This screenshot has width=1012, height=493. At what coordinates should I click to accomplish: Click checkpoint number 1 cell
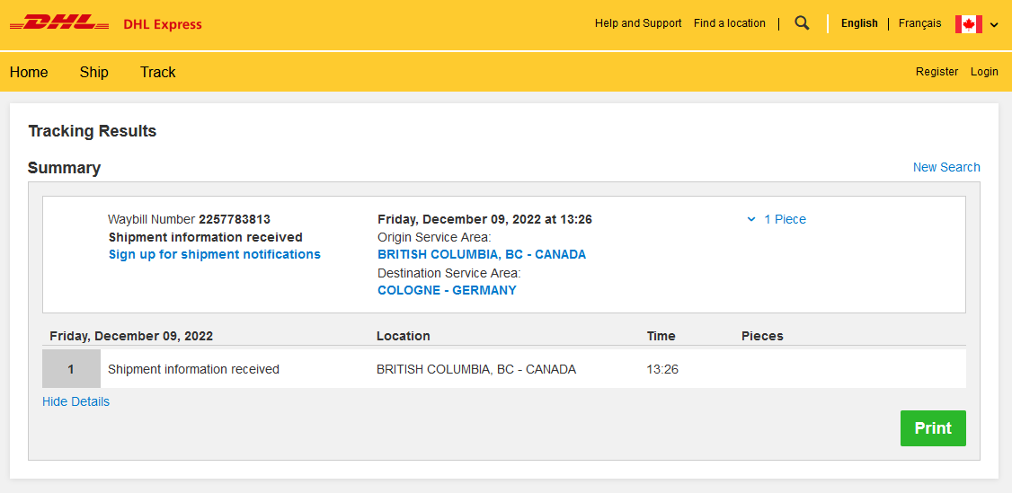[71, 369]
